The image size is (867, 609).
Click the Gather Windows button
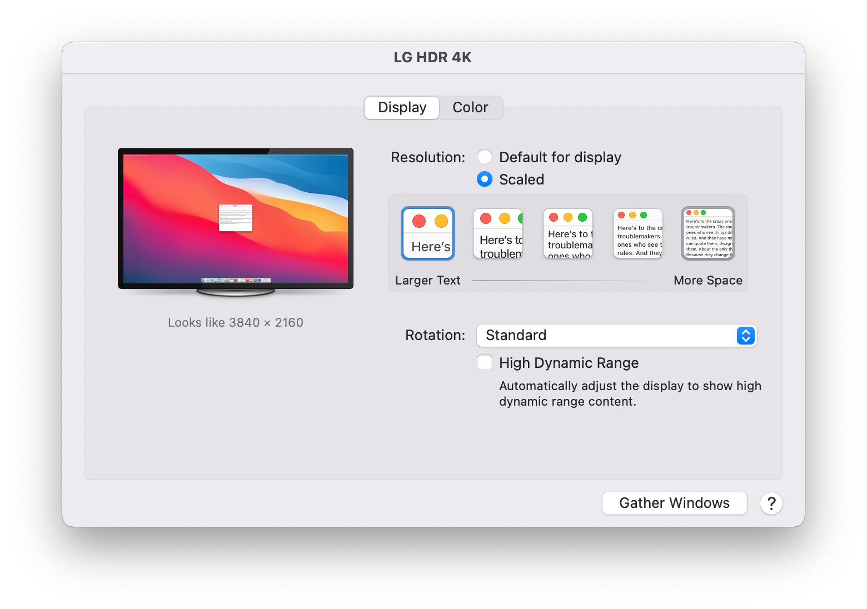(x=674, y=503)
